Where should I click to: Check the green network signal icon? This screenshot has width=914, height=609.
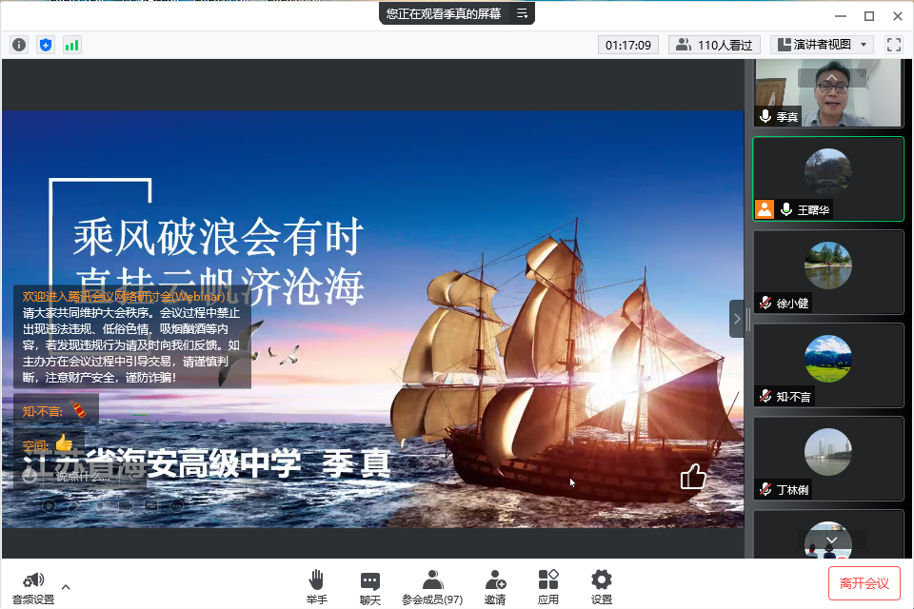pyautogui.click(x=72, y=45)
